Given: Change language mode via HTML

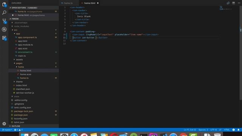Looking at the screenshot, I should (x=226, y=130).
